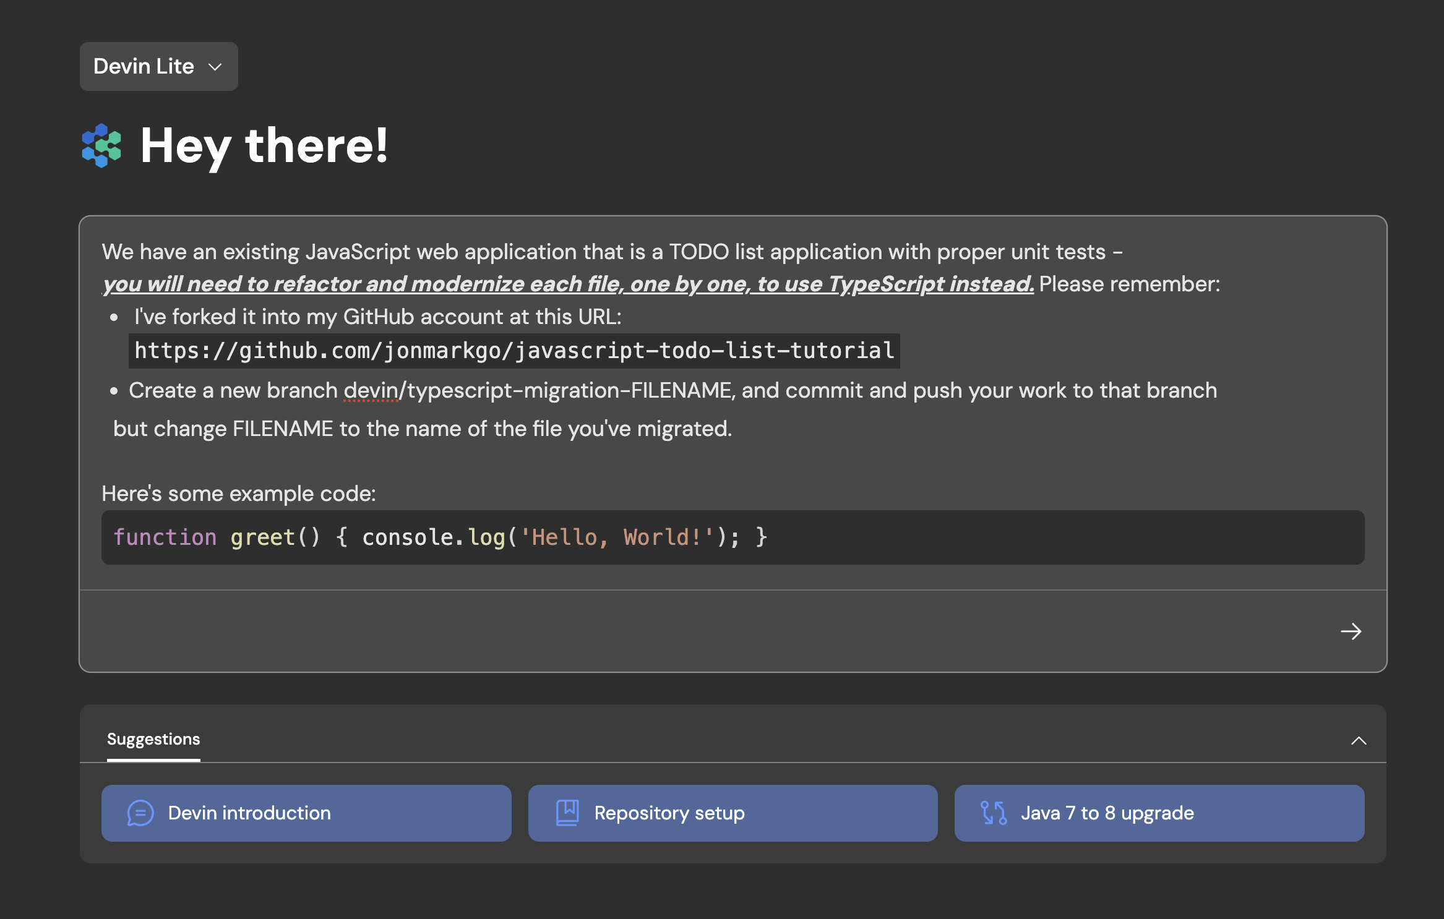The height and width of the screenshot is (919, 1444).
Task: Click the underlined italic refactor instruction text
Action: coord(568,284)
